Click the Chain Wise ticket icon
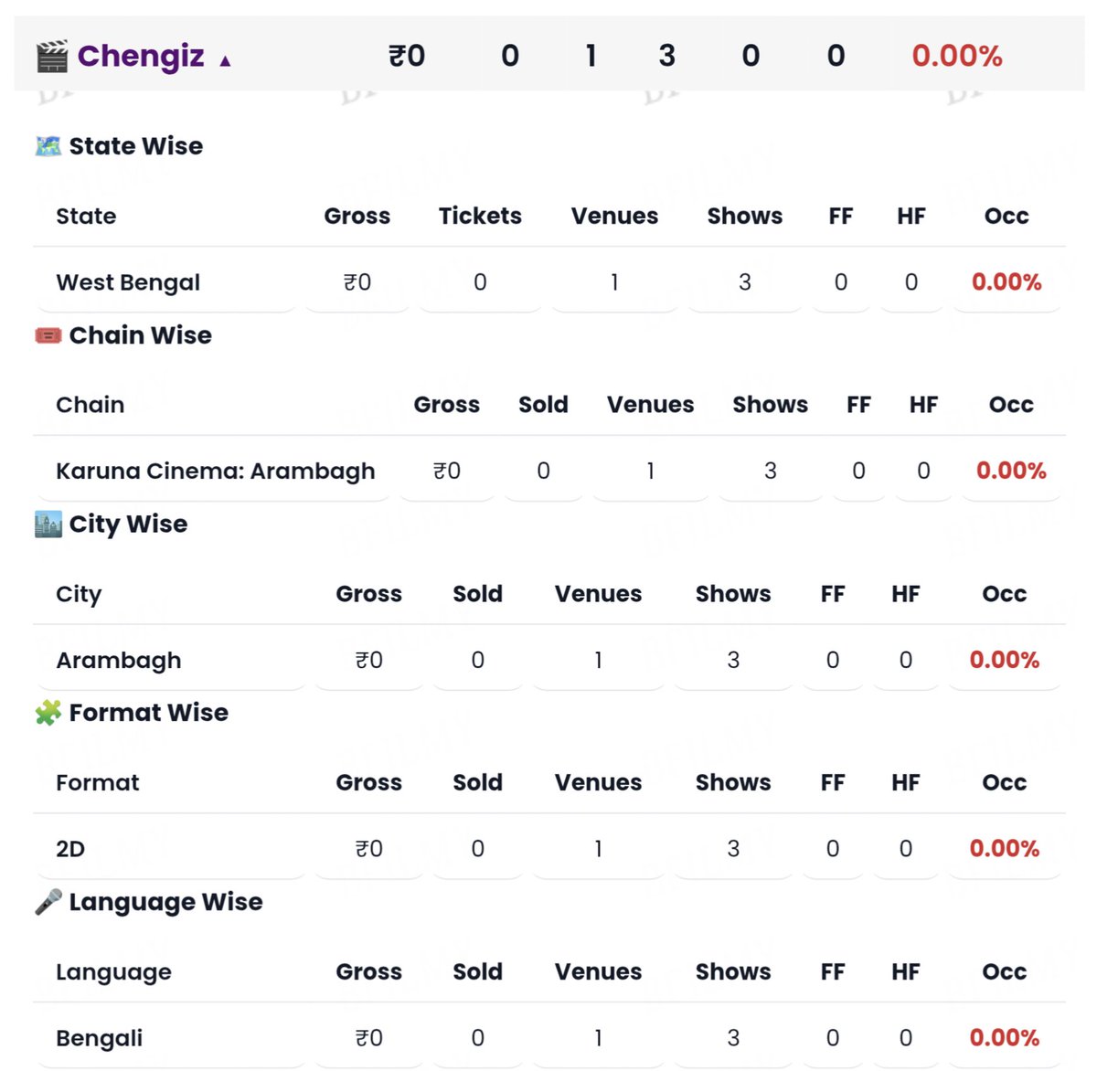 (48, 335)
